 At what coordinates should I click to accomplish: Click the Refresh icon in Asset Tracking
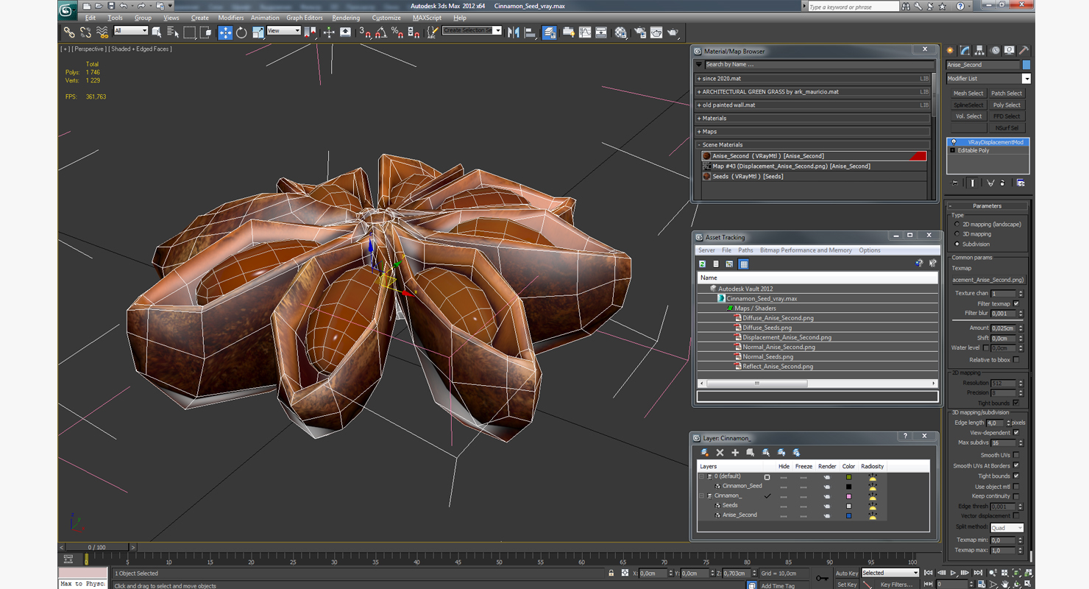click(703, 264)
